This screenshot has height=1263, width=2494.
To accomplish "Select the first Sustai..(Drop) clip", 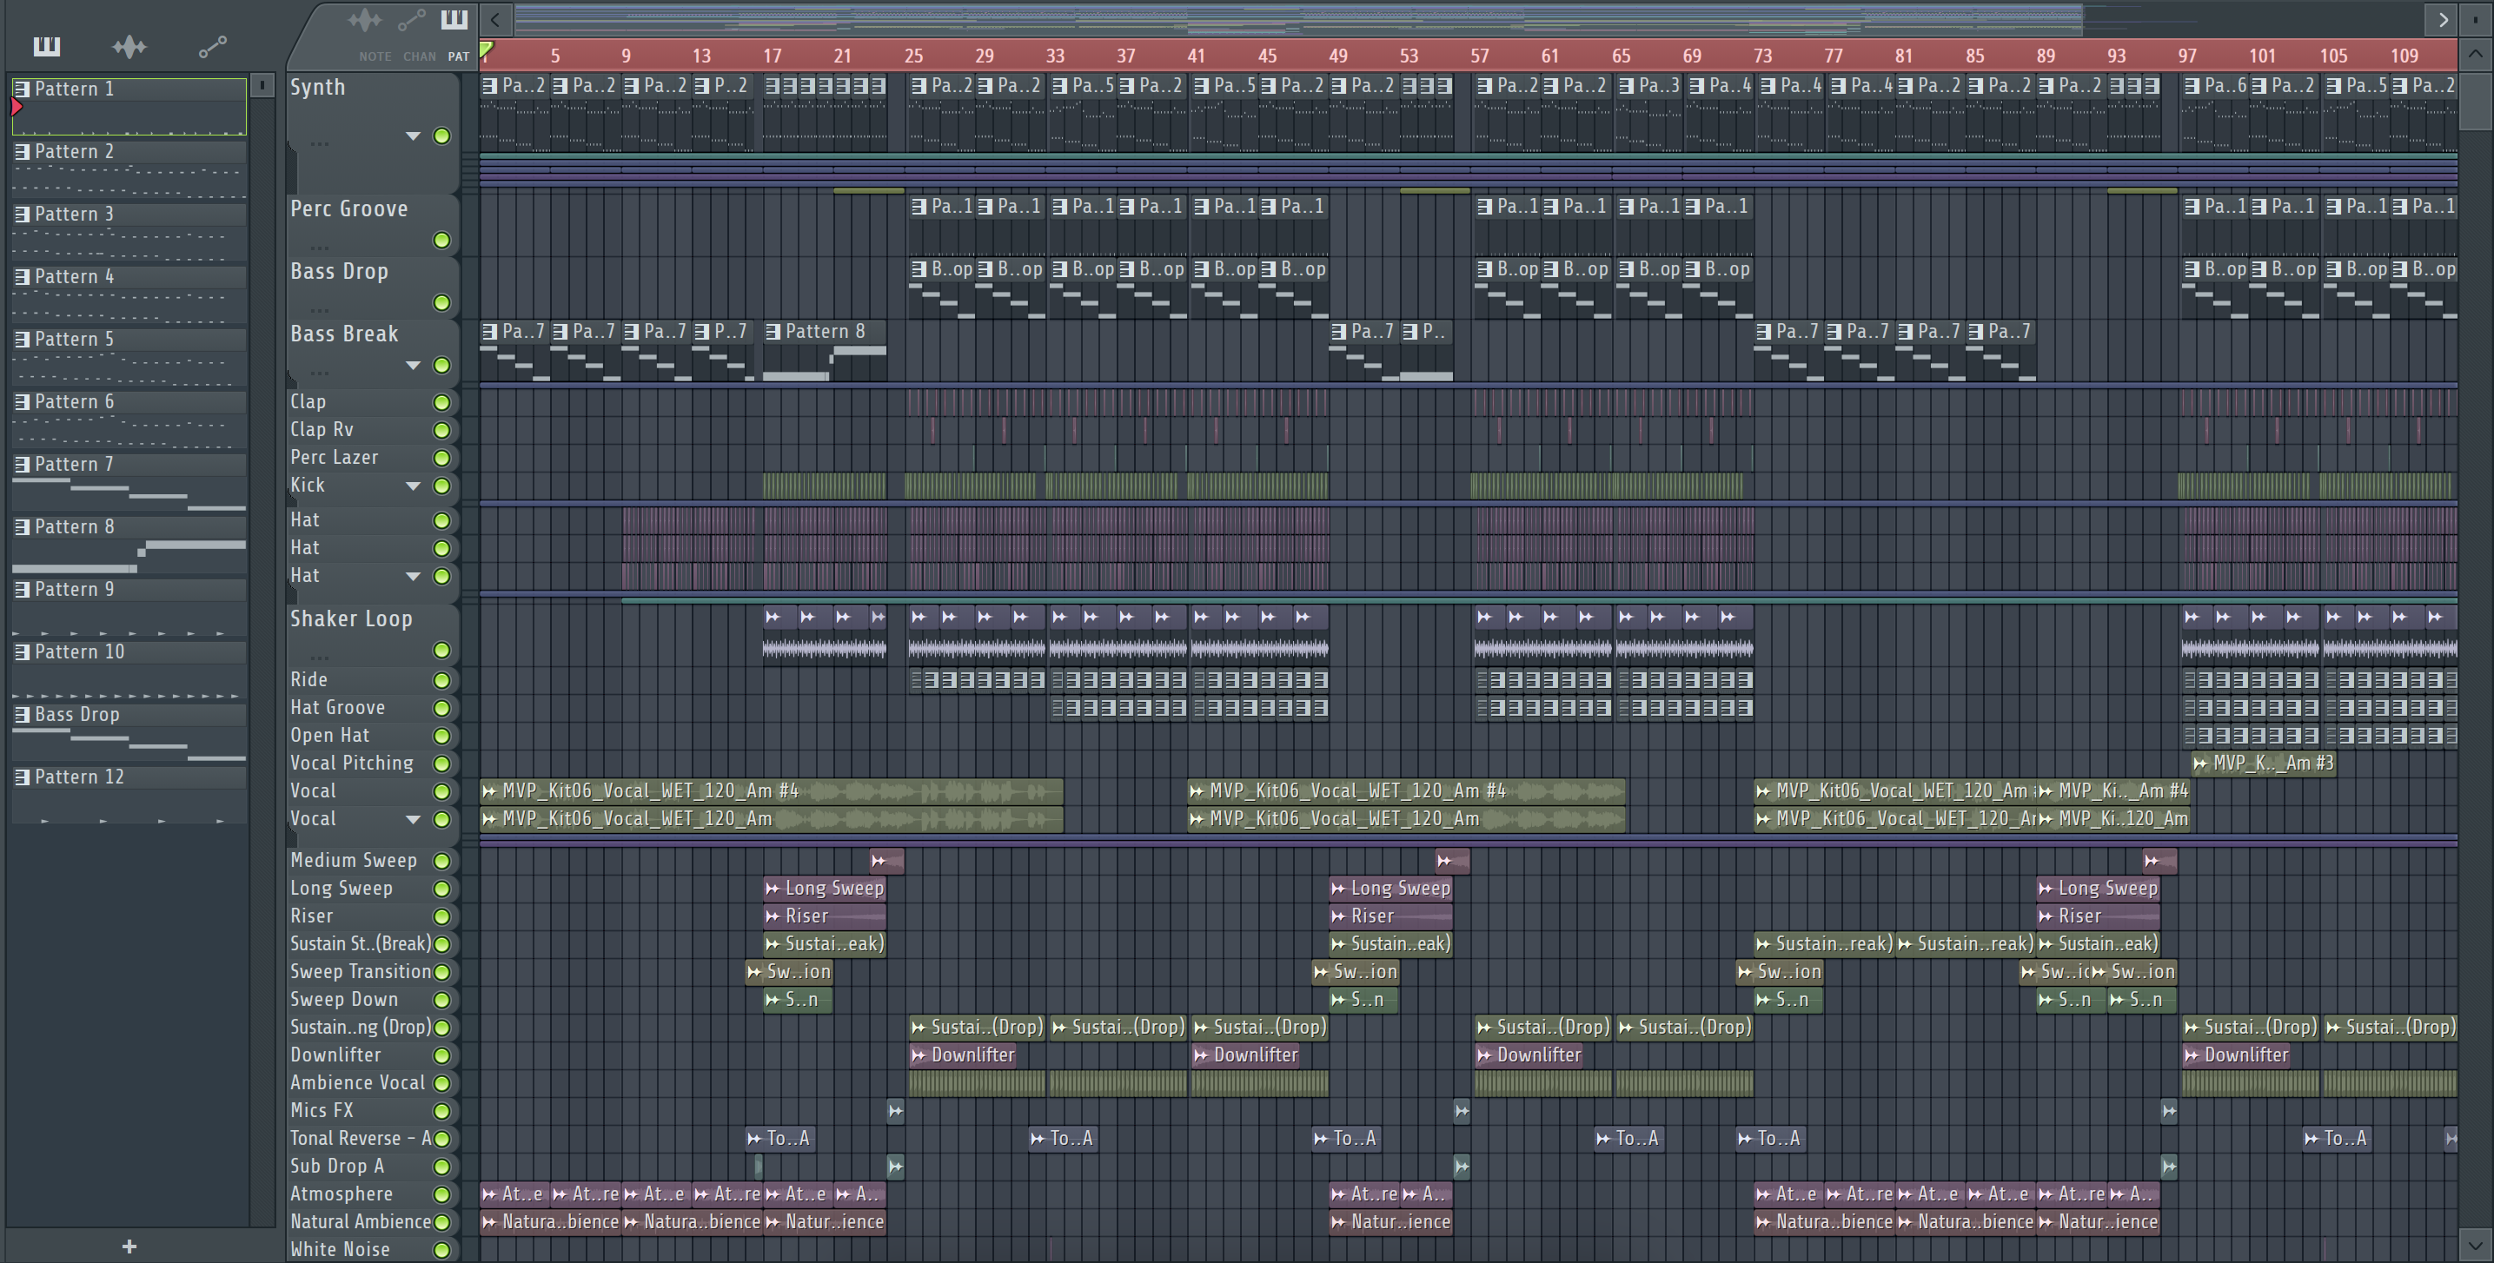I will (976, 1027).
